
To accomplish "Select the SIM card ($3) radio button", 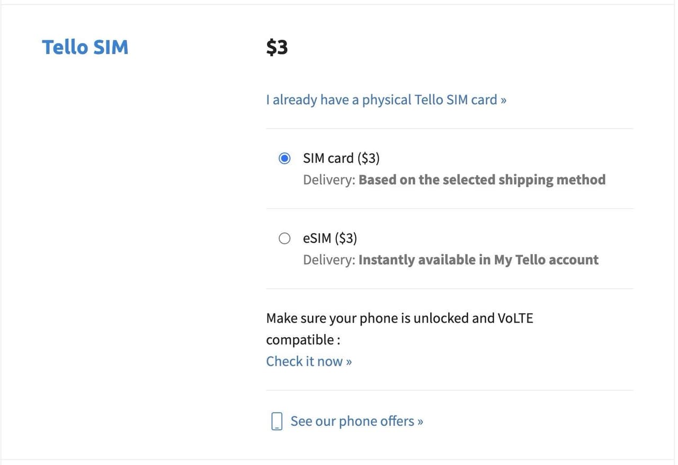I will click(x=284, y=158).
